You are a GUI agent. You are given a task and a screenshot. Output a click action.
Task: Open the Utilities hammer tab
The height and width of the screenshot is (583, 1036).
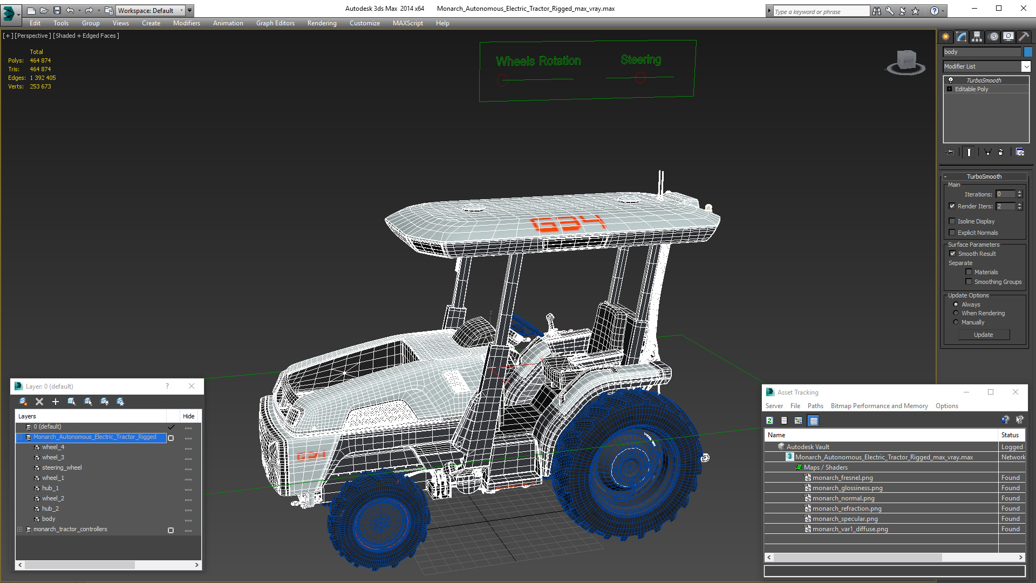[x=1024, y=37]
